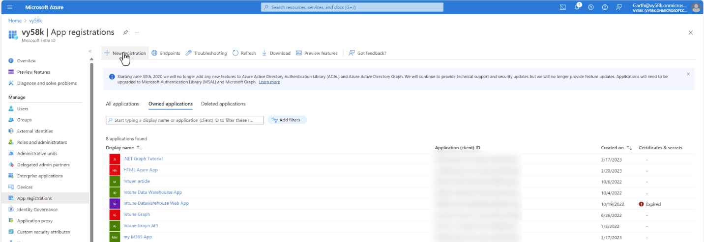Open Custom security attributes
Viewport: 704px width, 242px height.
point(43,232)
